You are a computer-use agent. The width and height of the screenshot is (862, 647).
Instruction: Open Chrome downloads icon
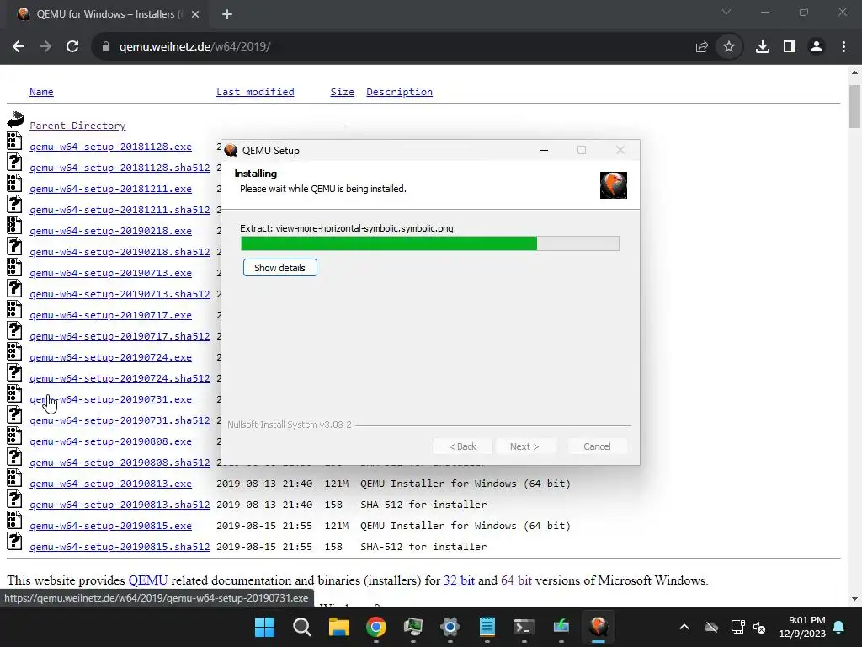click(763, 47)
